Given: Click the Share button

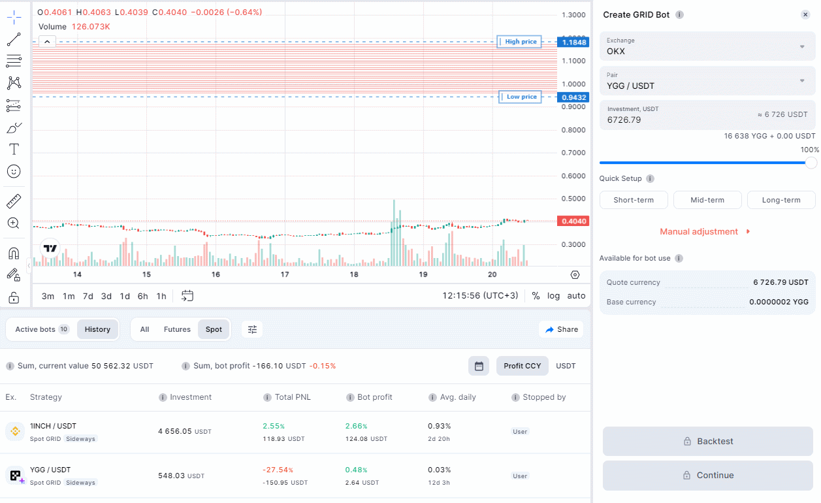Looking at the screenshot, I should click(x=561, y=329).
